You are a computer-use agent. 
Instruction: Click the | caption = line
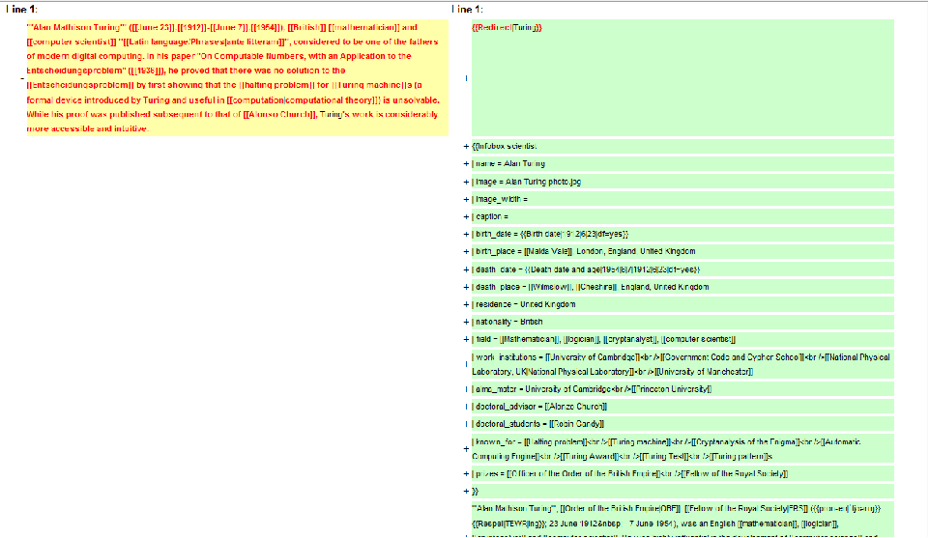(682, 216)
